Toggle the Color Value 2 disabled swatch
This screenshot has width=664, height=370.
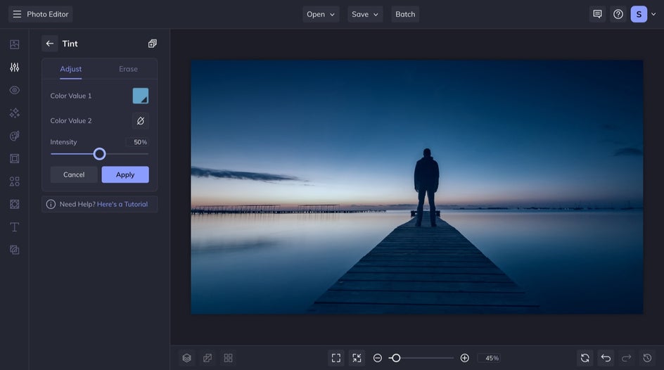click(x=141, y=121)
